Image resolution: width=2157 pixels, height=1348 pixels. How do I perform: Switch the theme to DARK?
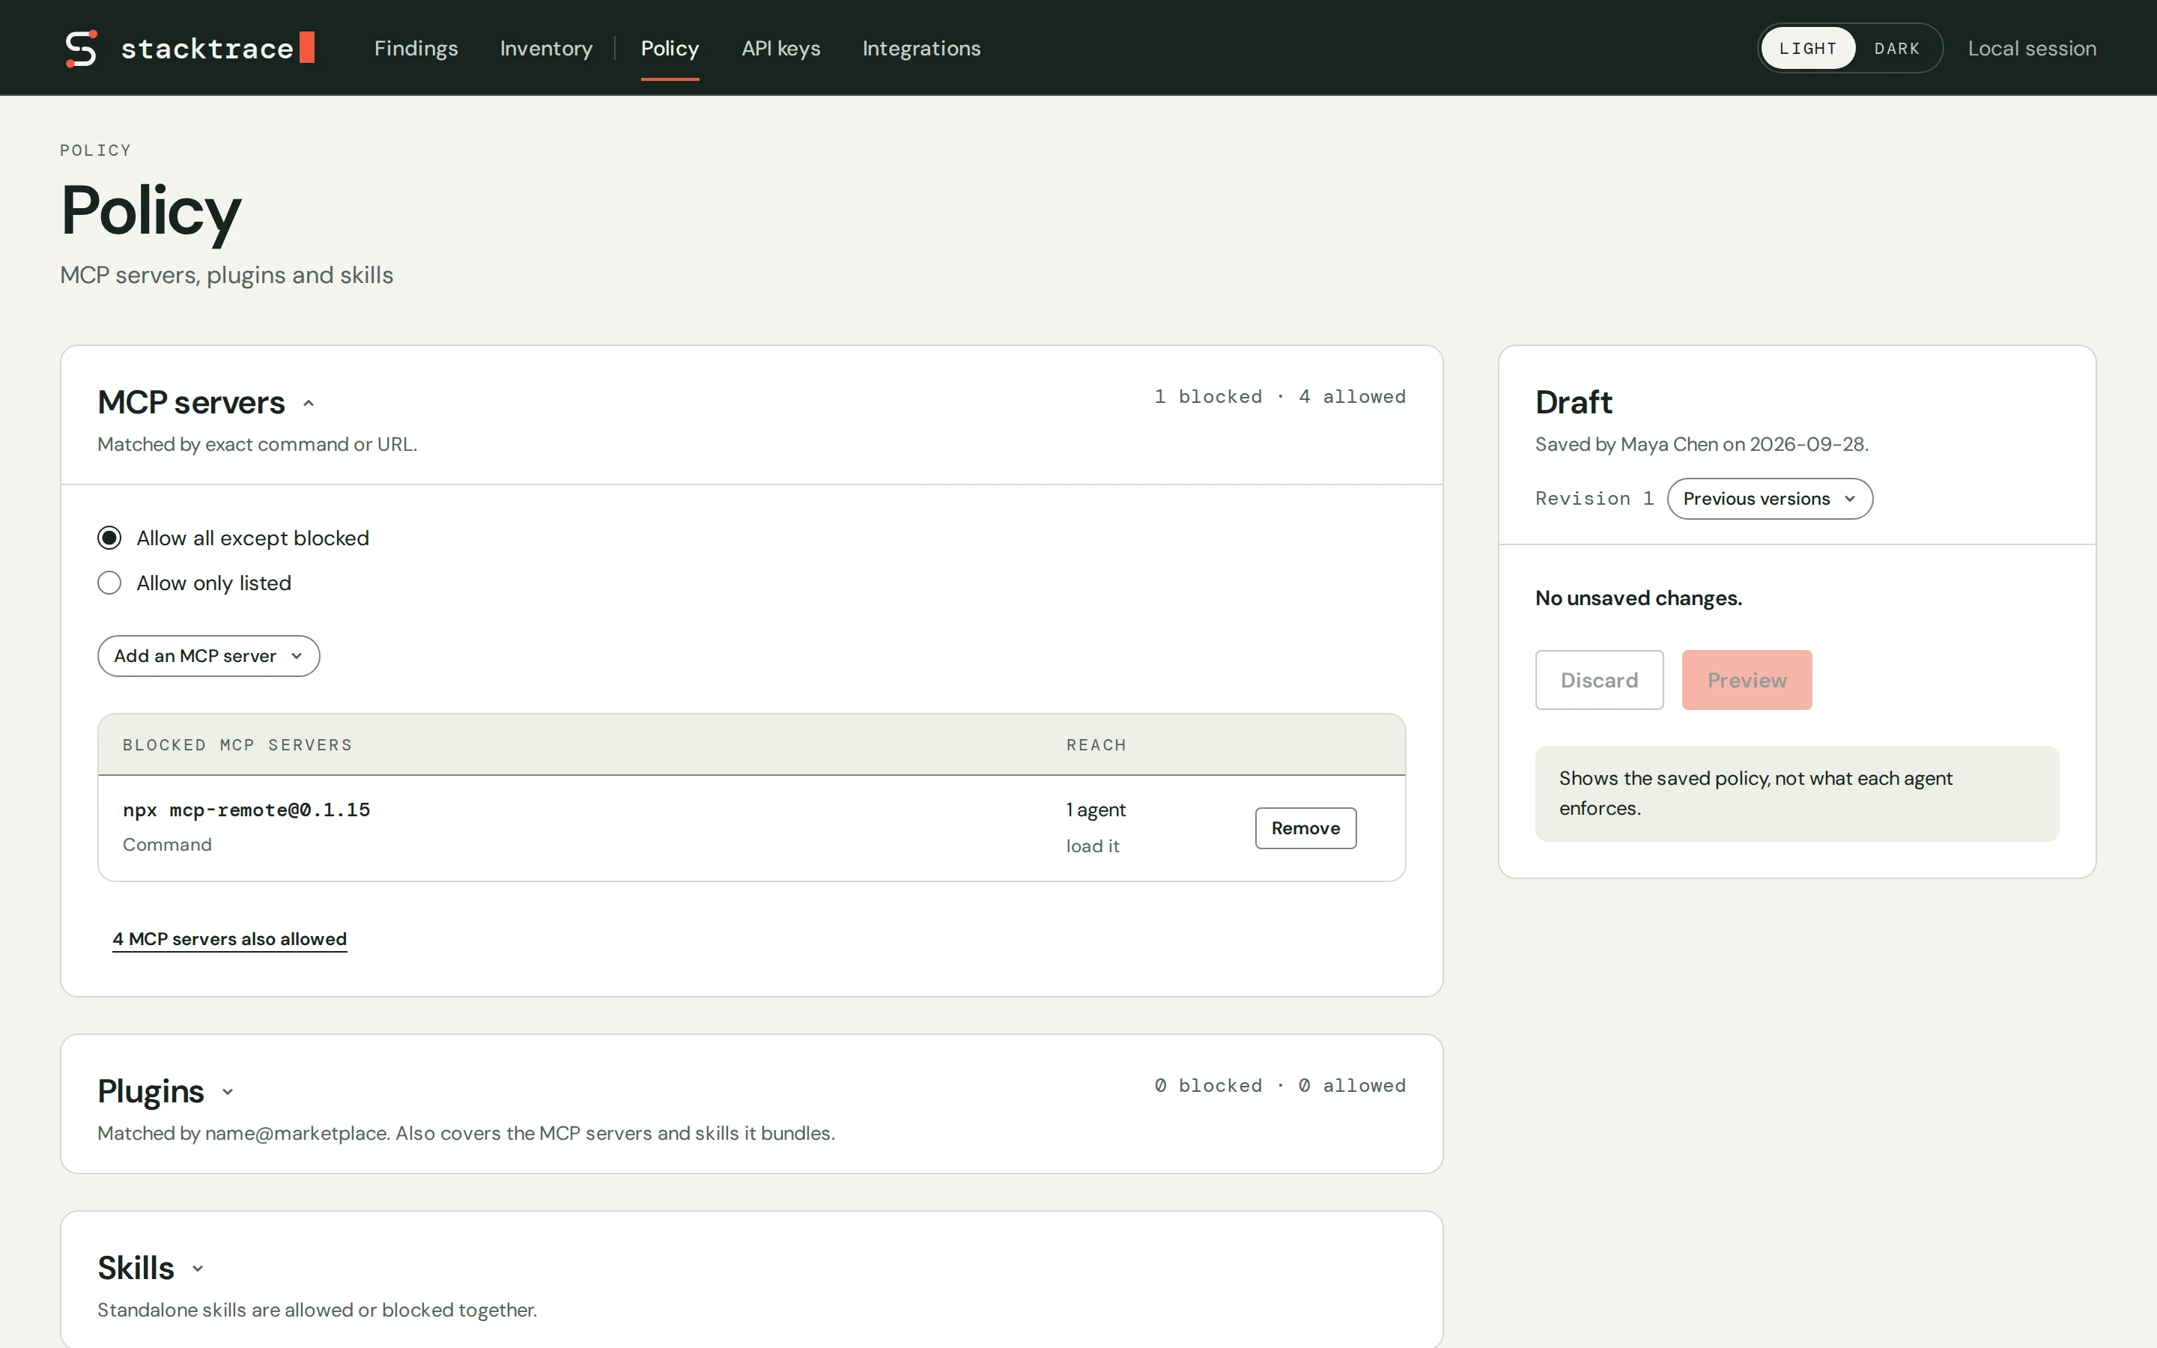pyautogui.click(x=1896, y=48)
